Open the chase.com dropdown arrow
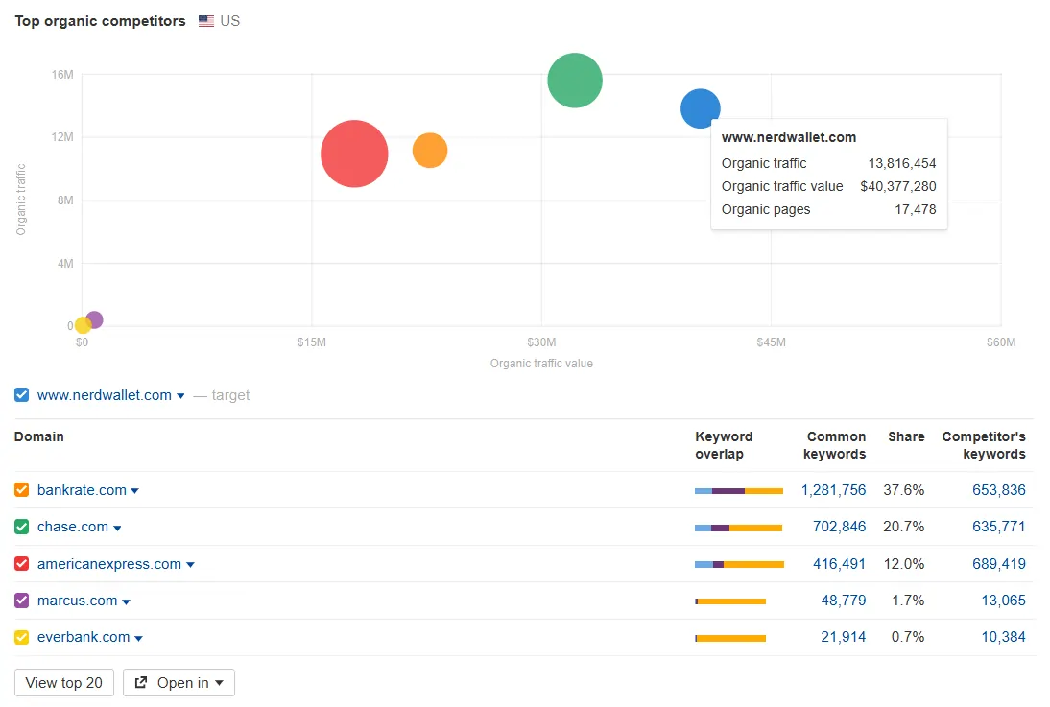The width and height of the screenshot is (1050, 707). (117, 529)
